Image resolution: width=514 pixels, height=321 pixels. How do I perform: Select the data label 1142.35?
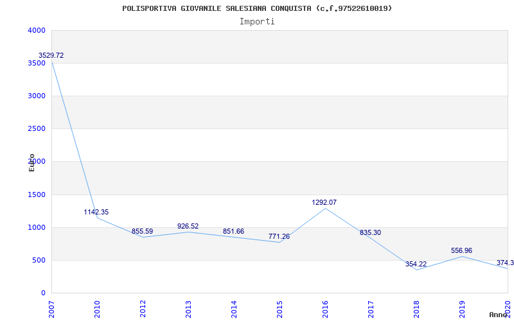96,212
